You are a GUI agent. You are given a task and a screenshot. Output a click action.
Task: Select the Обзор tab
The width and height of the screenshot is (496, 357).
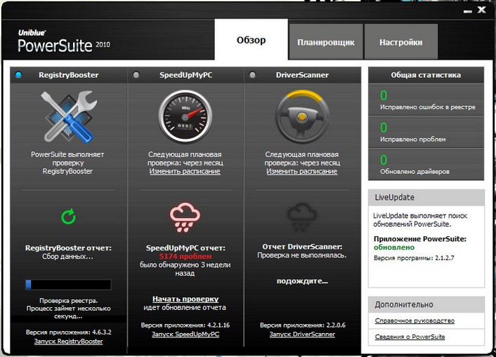pos(251,40)
